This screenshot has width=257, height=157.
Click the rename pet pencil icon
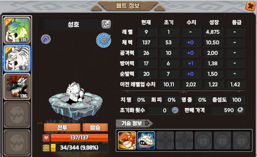coord(106,24)
